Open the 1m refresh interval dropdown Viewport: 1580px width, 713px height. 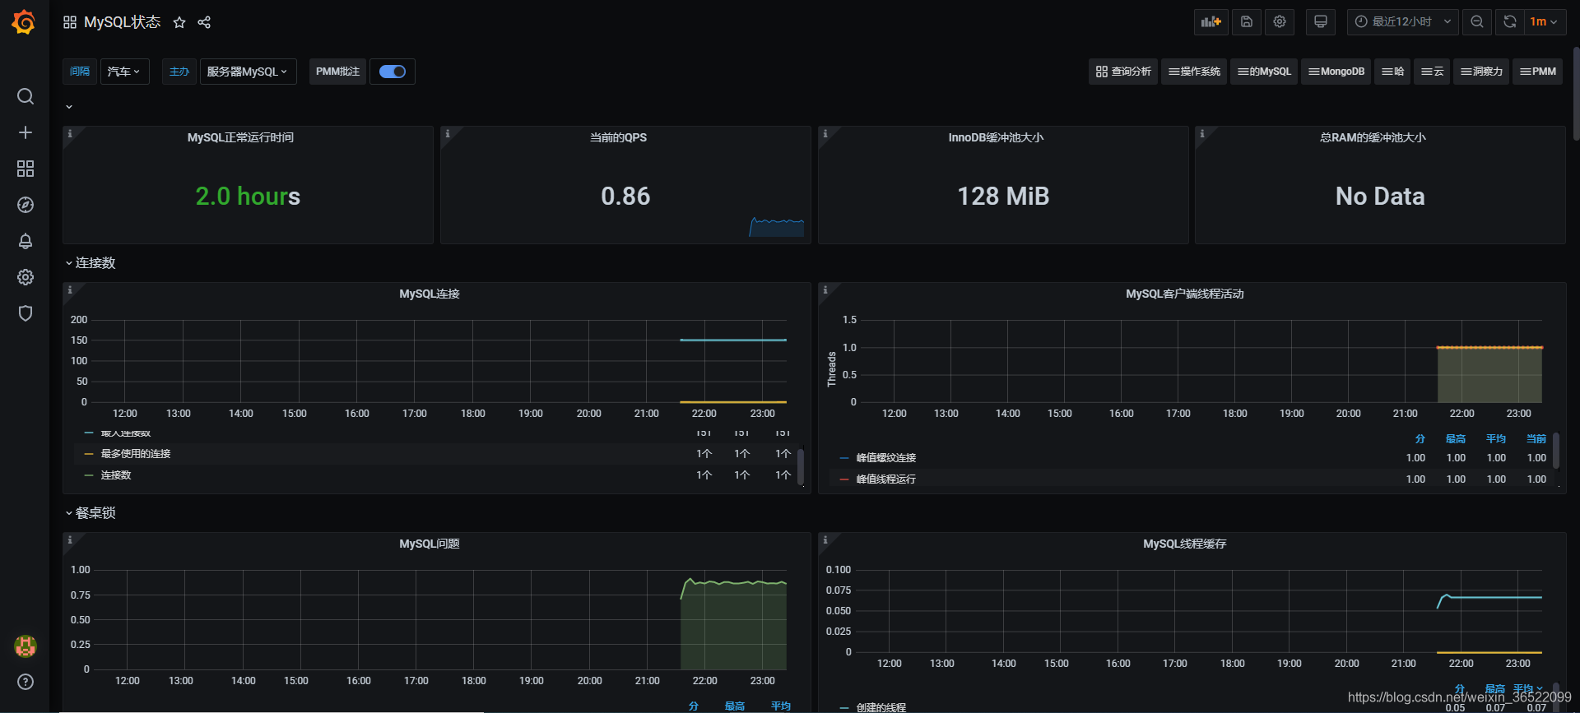1543,22
